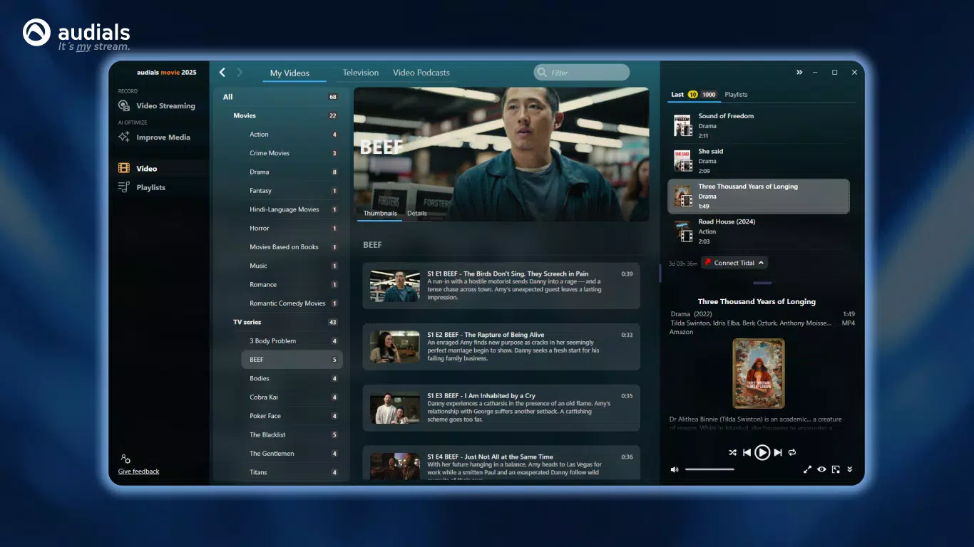Select The Gentlemen series
Screen dimensions: 974x547
[x=292, y=453]
